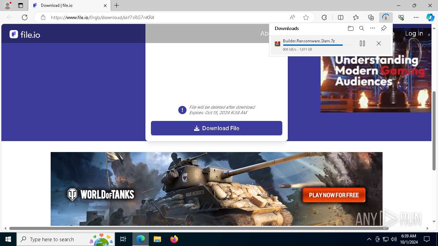Open the Extensions puzzle icon

(324, 17)
